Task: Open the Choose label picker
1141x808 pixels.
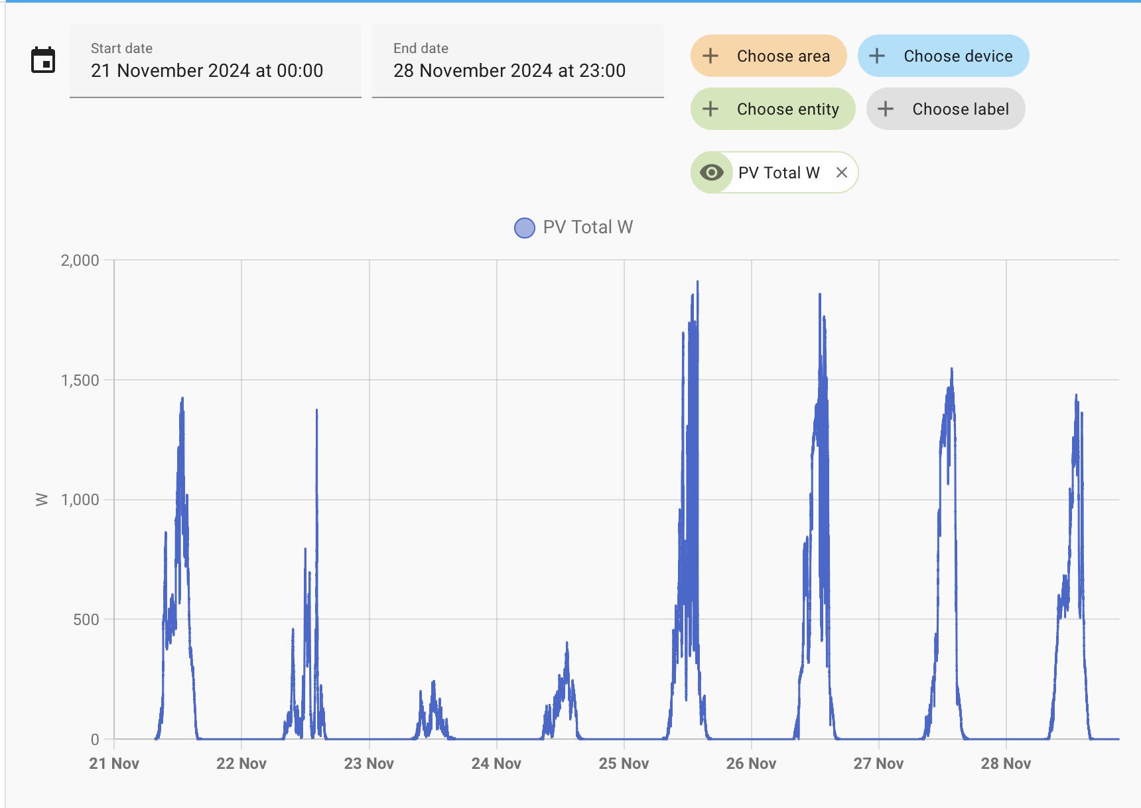Action: click(x=960, y=109)
